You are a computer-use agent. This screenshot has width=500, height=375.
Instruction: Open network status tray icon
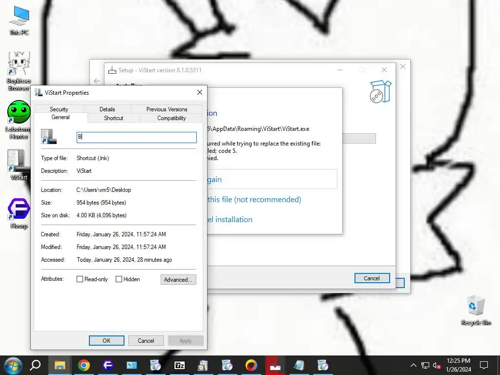tap(425, 365)
